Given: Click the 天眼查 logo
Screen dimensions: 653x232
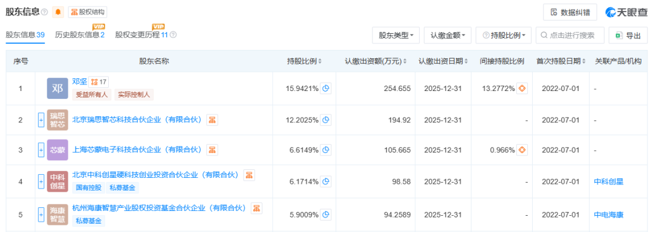Looking at the screenshot, I should pyautogui.click(x=626, y=13).
